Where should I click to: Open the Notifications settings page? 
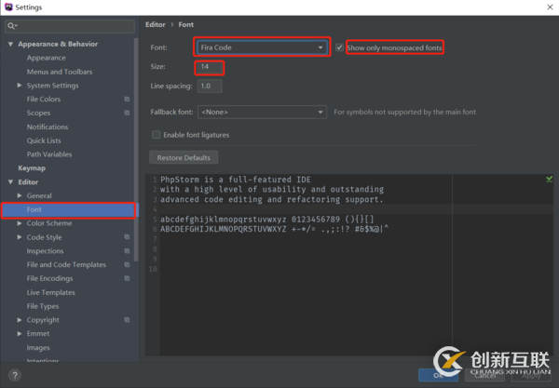pyautogui.click(x=48, y=127)
